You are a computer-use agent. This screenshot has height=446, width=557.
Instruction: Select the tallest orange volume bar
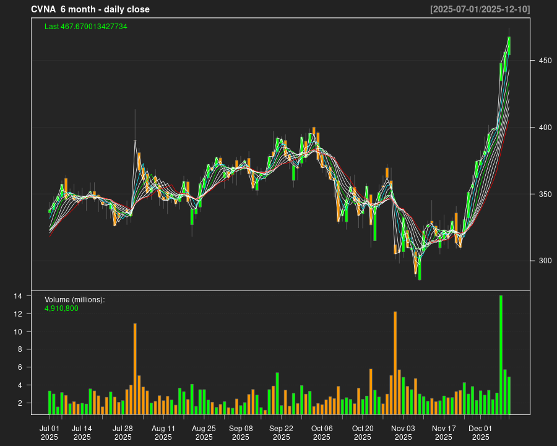pos(395,363)
